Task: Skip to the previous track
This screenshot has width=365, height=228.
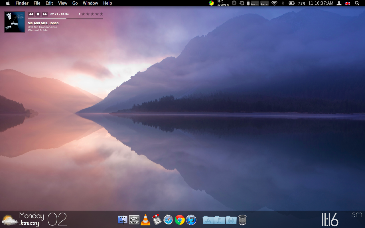Action: pyautogui.click(x=31, y=14)
